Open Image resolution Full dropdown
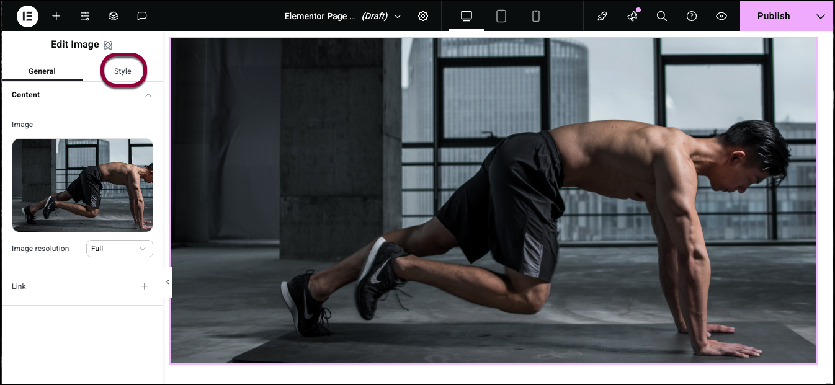The image size is (835, 385). pyautogui.click(x=120, y=249)
